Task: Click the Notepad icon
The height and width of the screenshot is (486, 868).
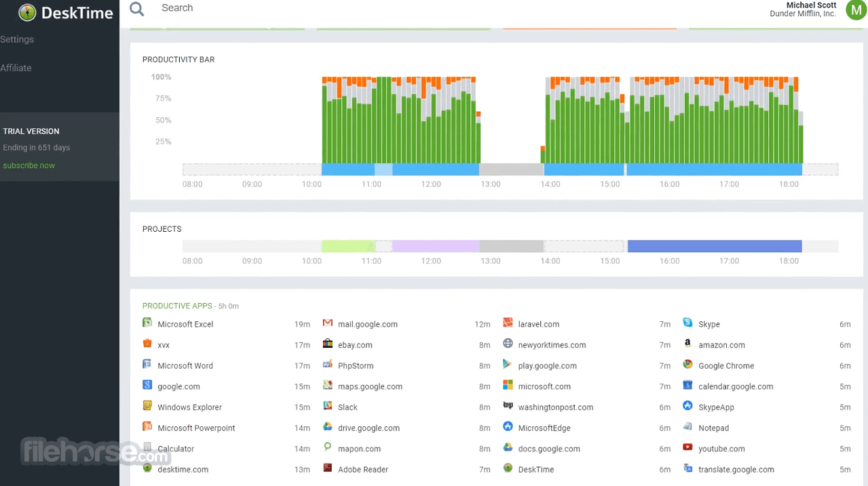Action: [687, 427]
